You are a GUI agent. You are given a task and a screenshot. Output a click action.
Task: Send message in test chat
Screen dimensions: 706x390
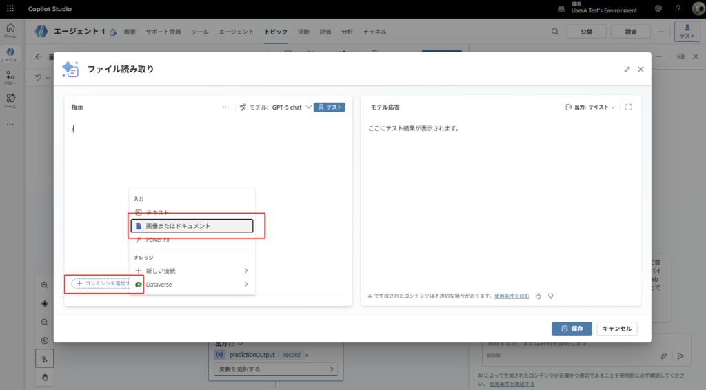pyautogui.click(x=680, y=356)
